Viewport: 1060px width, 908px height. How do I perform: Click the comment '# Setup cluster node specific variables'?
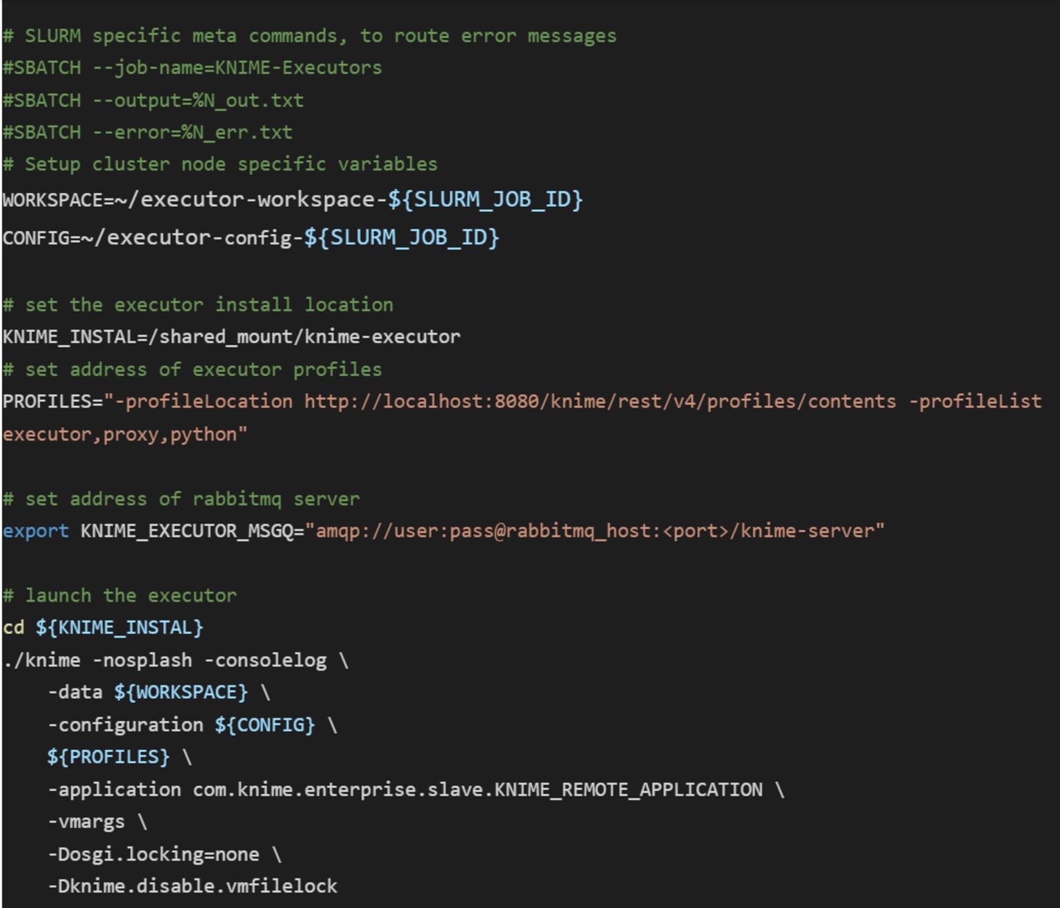coord(219,164)
